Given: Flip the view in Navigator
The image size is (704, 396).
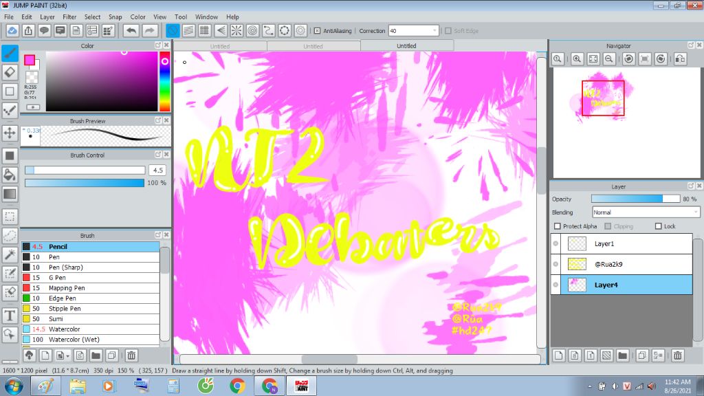Looking at the screenshot, I should [680, 59].
